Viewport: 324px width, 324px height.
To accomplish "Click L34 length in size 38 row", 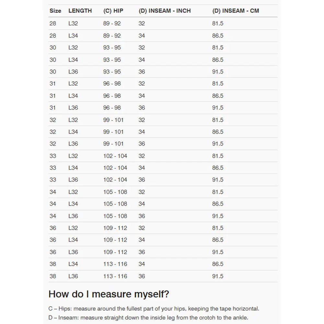I will 73,264.
